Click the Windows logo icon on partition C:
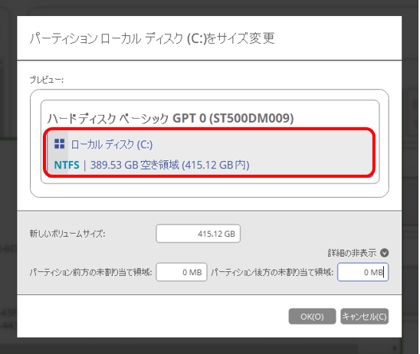 pyautogui.click(x=60, y=144)
